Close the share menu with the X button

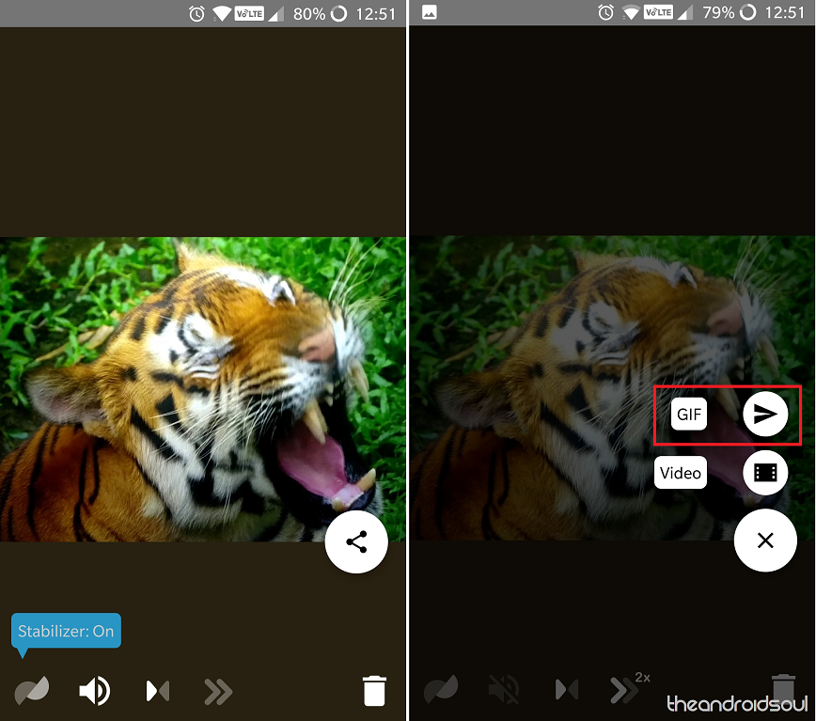coord(765,541)
